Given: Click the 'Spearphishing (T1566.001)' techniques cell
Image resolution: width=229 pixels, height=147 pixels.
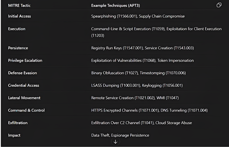Looking at the screenshot, I should [138, 16].
